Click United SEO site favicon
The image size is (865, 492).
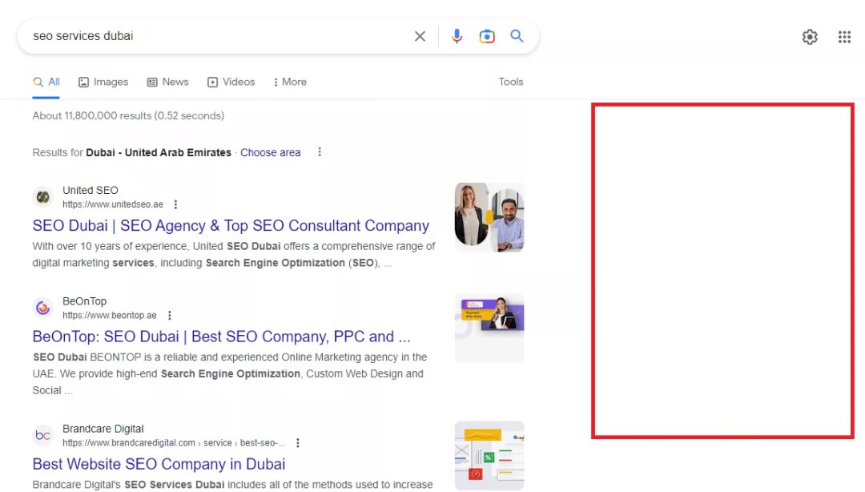pos(42,197)
